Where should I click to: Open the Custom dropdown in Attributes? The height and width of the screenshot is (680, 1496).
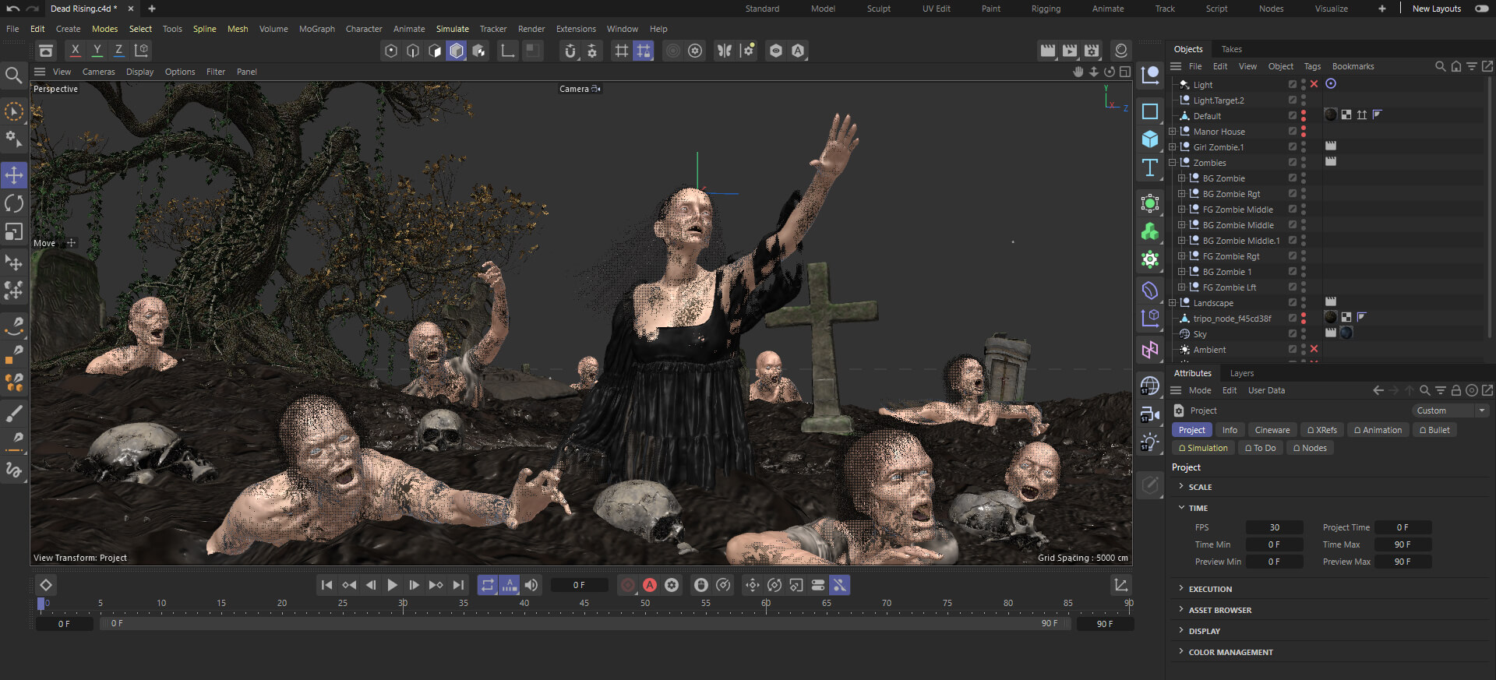tap(1450, 410)
